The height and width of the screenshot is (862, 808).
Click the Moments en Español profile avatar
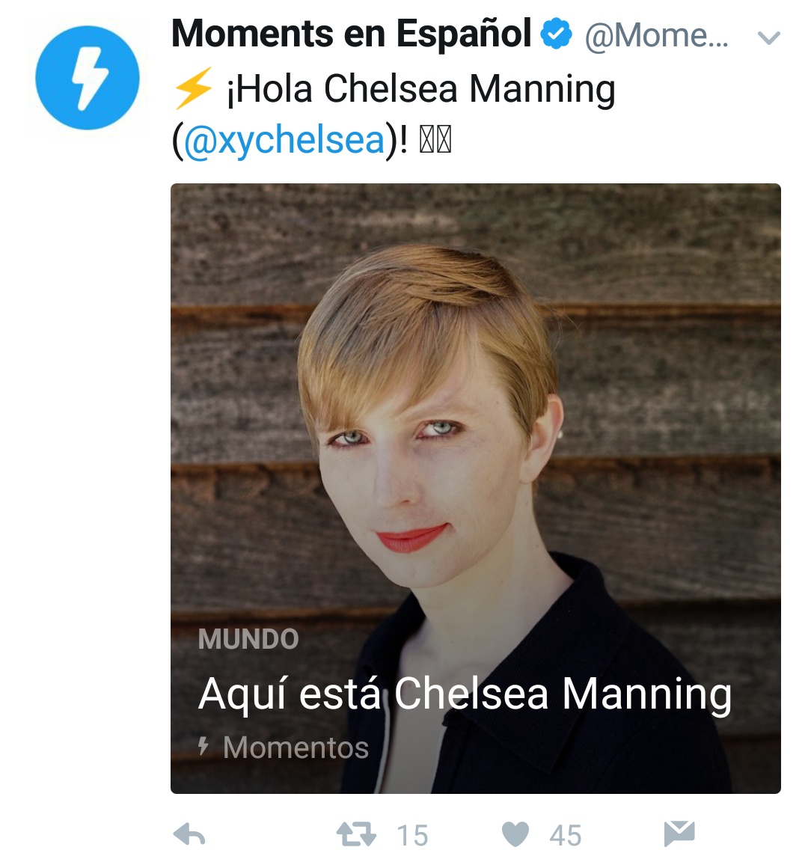point(88,78)
